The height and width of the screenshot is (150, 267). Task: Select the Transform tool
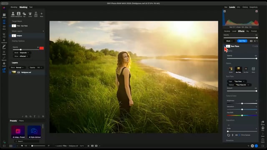4,41
